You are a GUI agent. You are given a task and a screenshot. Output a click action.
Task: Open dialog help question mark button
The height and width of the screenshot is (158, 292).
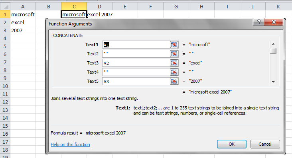pyautogui.click(x=258, y=22)
